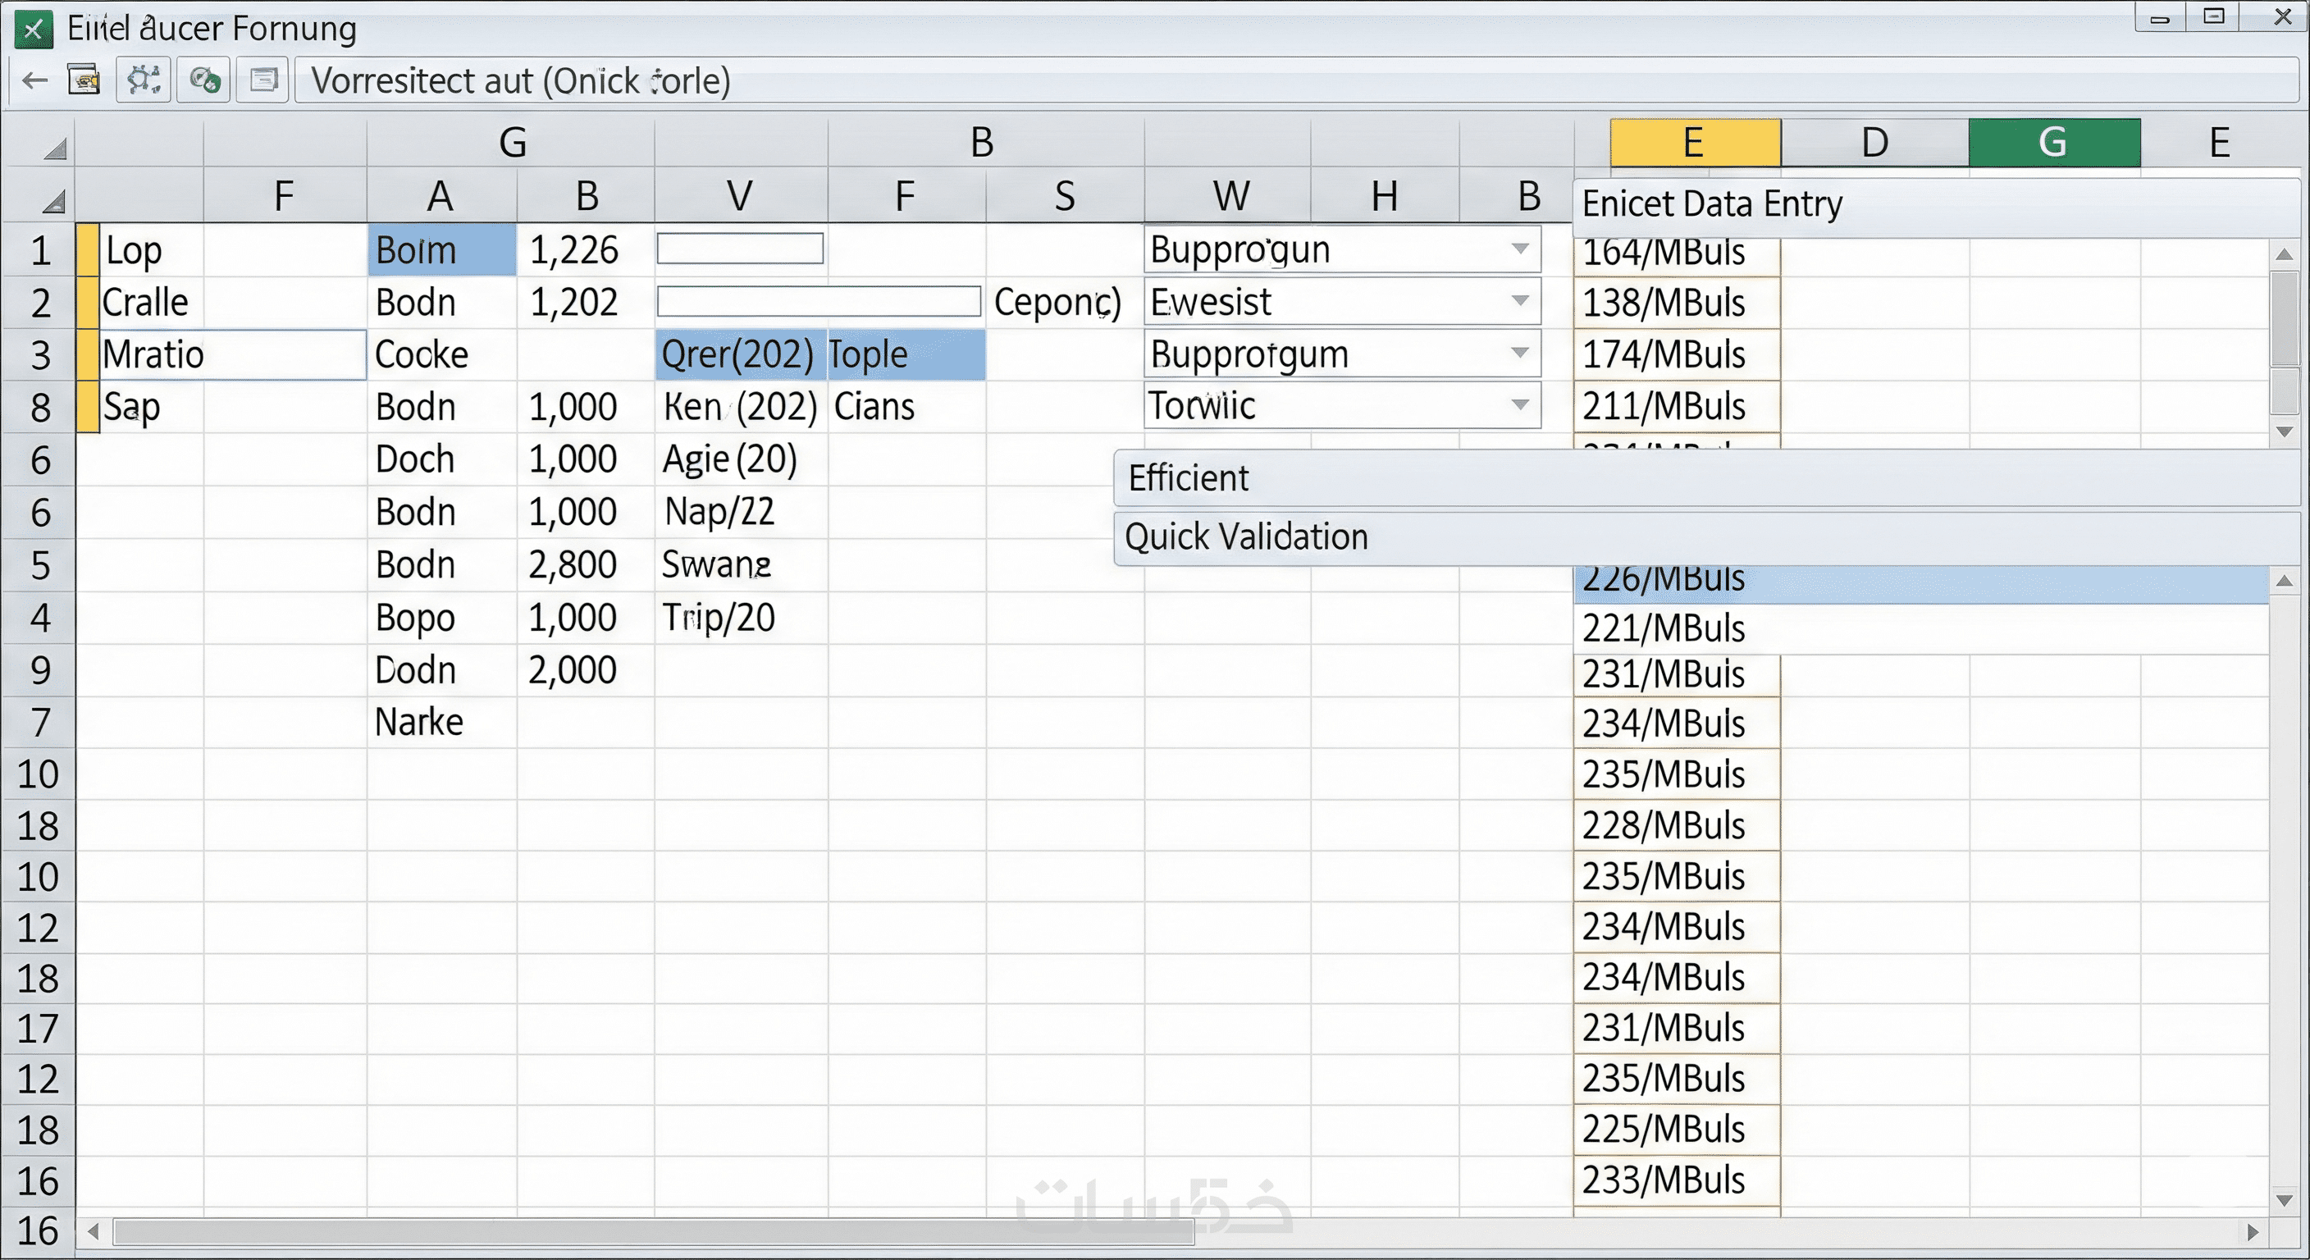
Task: Open the Torwiic combo box arrow
Action: [x=1519, y=405]
